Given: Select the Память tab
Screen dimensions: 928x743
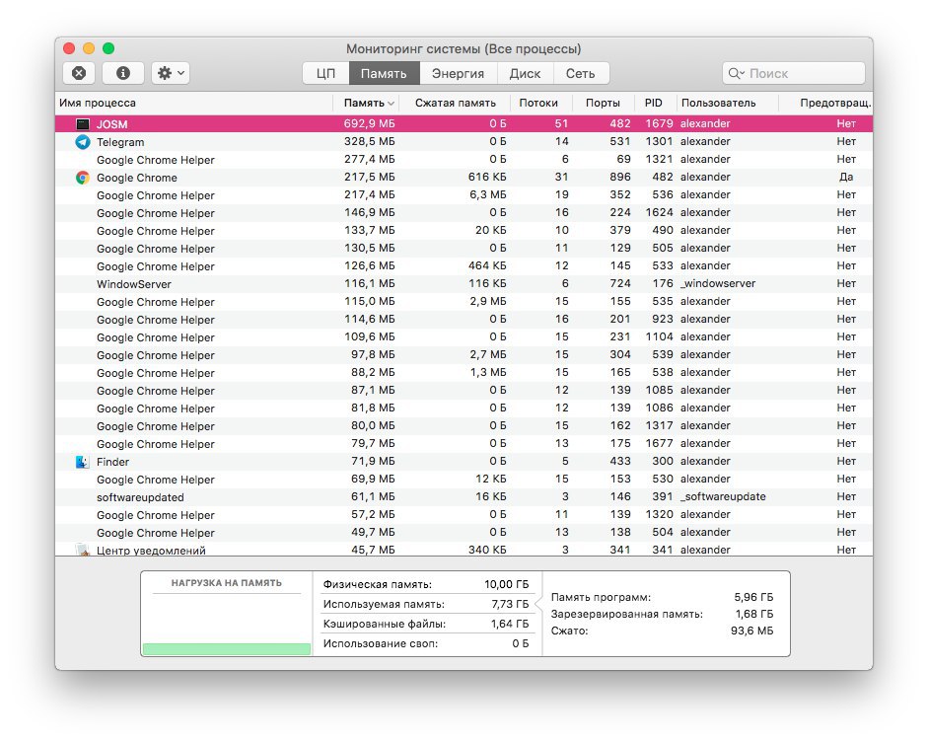Looking at the screenshot, I should coord(384,73).
